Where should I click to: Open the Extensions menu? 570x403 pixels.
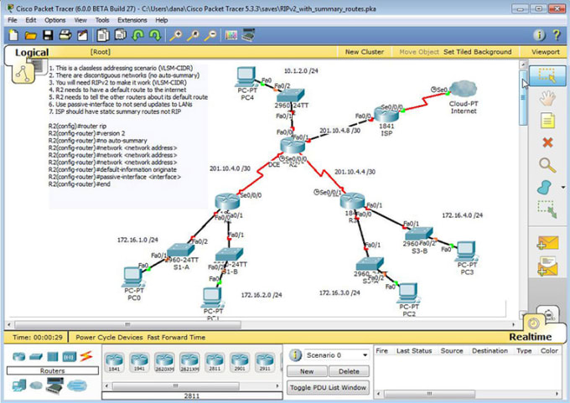click(132, 20)
